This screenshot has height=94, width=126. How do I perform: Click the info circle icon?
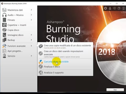click(123, 8)
